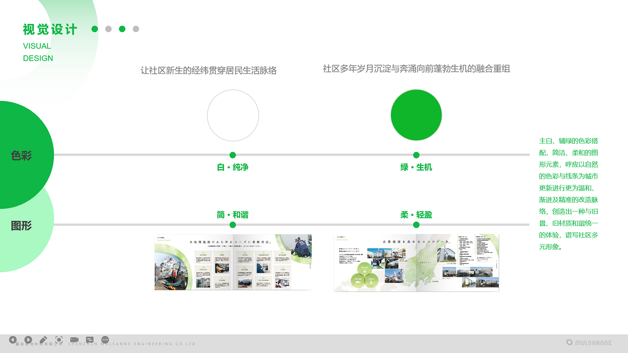The image size is (628, 353).
Task: Open the right brochure spread with map
Action: coord(417,263)
